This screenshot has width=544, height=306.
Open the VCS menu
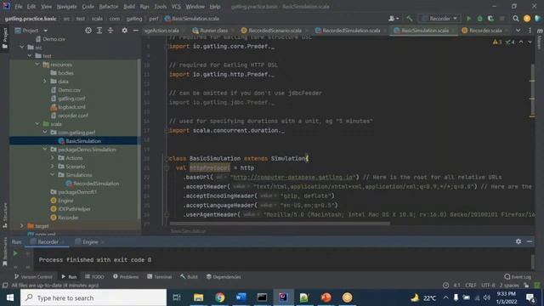click(x=176, y=7)
